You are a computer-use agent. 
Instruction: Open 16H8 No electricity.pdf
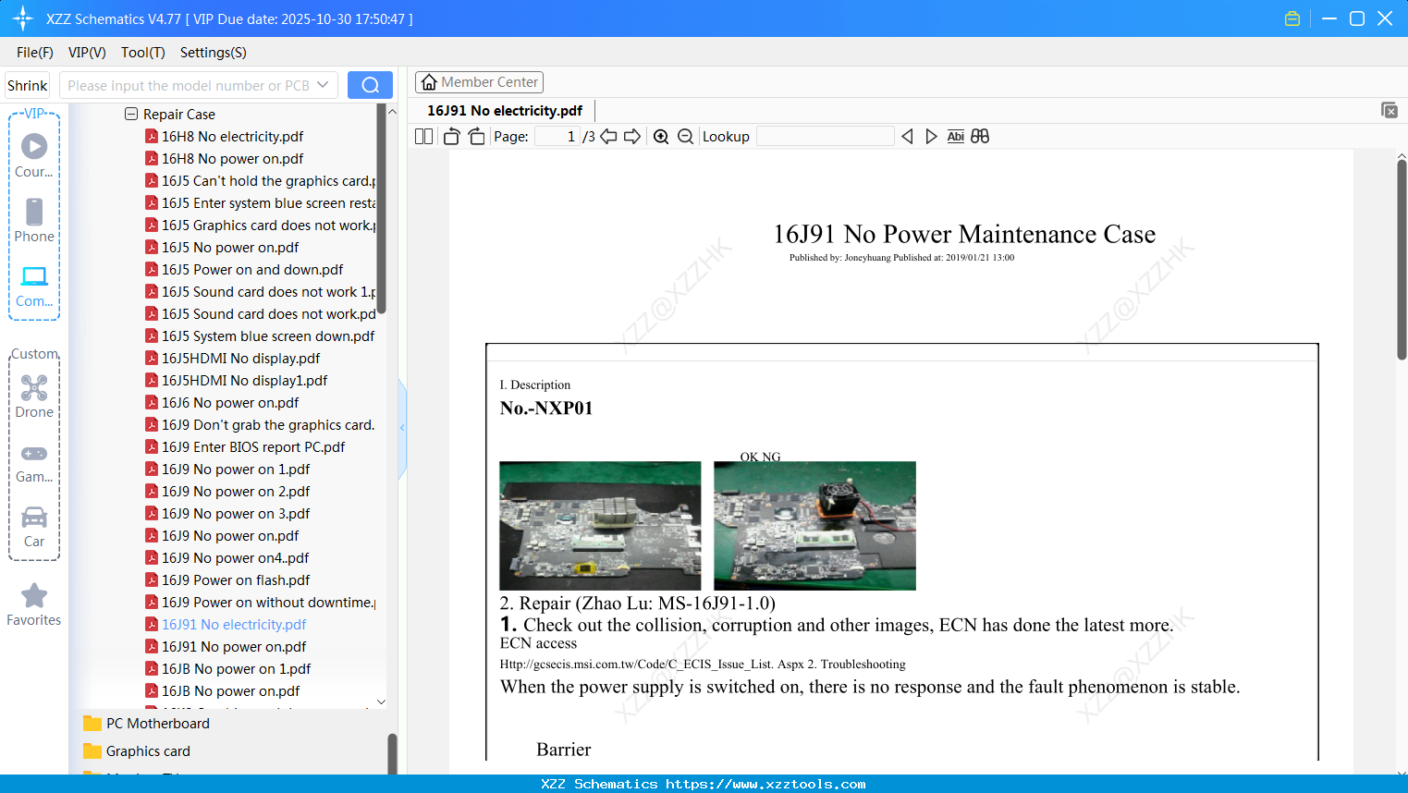[x=224, y=137]
